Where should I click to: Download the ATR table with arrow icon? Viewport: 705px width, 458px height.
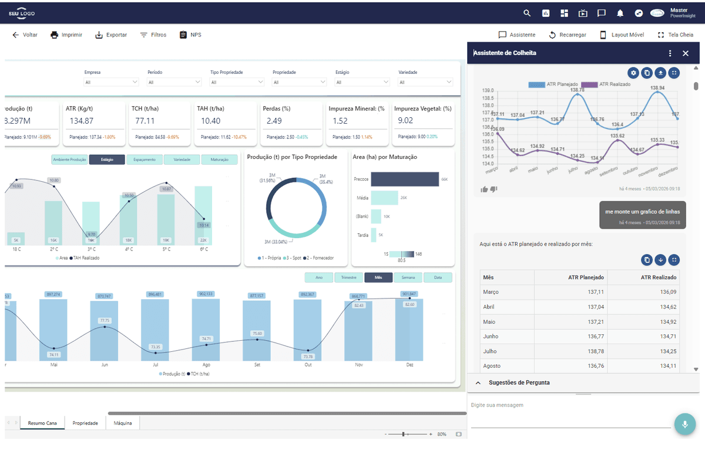660,259
